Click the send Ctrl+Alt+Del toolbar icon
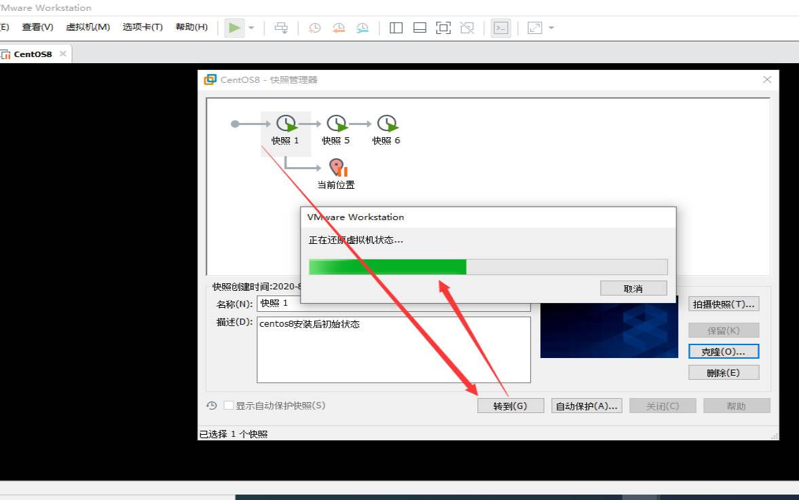 click(281, 28)
